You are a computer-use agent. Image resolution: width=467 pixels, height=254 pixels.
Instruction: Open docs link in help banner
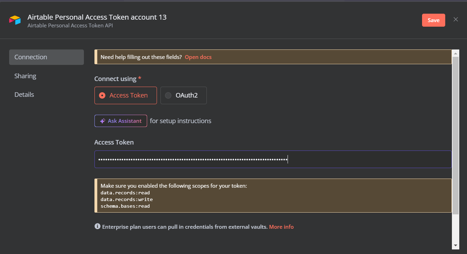(198, 57)
